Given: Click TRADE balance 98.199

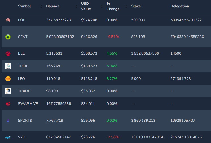Looking at the screenshot, I should pos(52,91).
